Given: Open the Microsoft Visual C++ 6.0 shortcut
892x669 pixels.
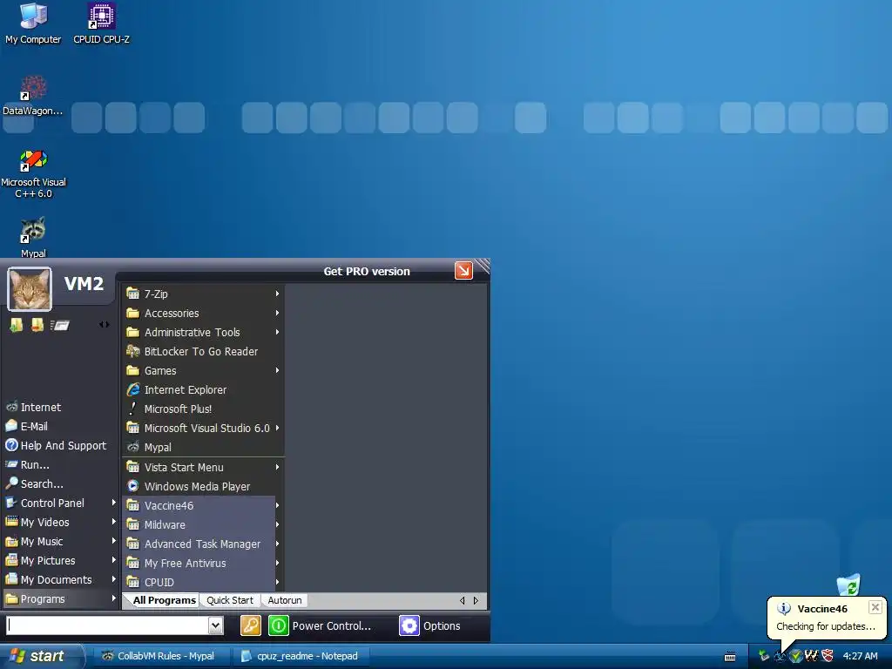Looking at the screenshot, I should [x=33, y=173].
